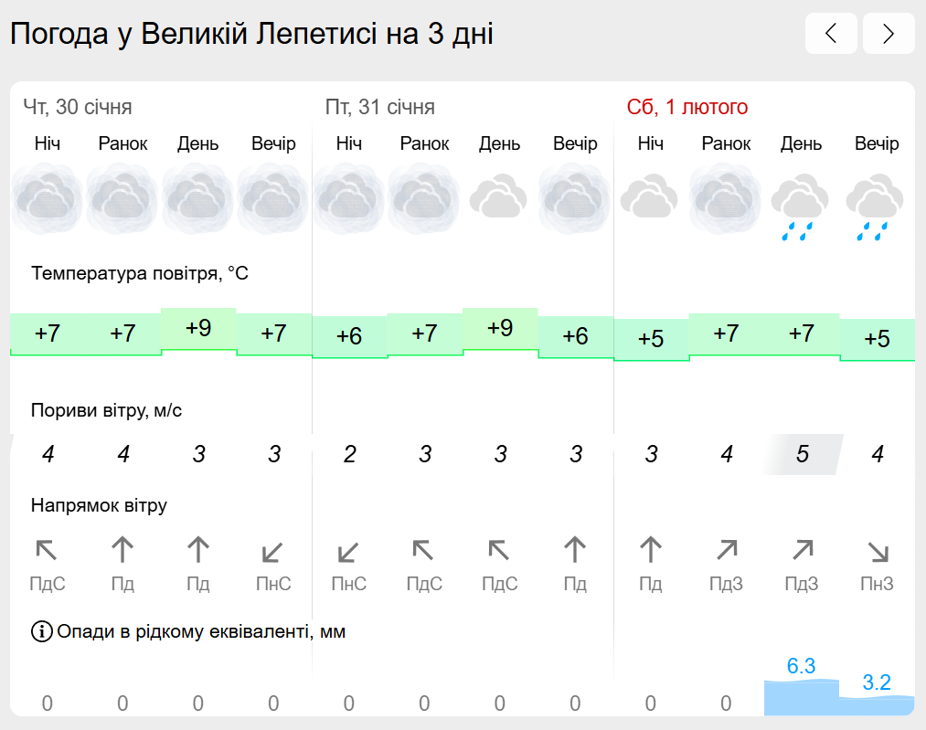926x730 pixels.
Task: Click Thursday День +9 temperature cell
Action: [x=198, y=328]
